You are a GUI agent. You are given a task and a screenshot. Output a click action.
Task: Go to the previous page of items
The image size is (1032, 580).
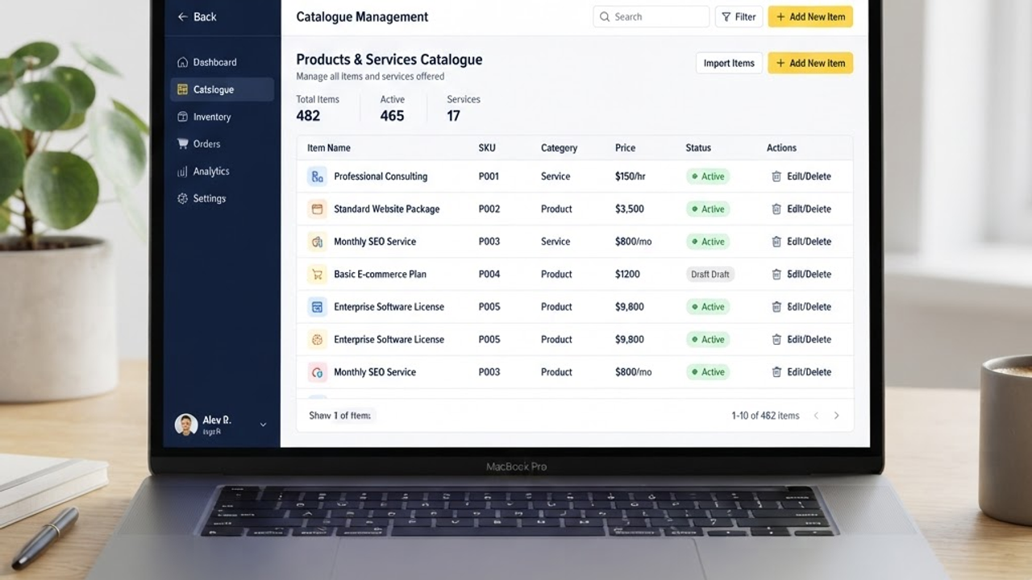pyautogui.click(x=816, y=416)
